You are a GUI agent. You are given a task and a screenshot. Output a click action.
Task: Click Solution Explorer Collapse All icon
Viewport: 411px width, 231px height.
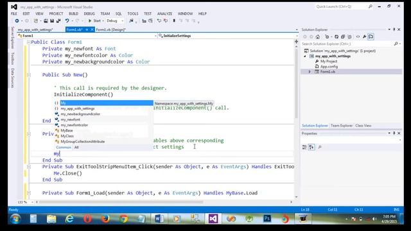(x=343, y=37)
